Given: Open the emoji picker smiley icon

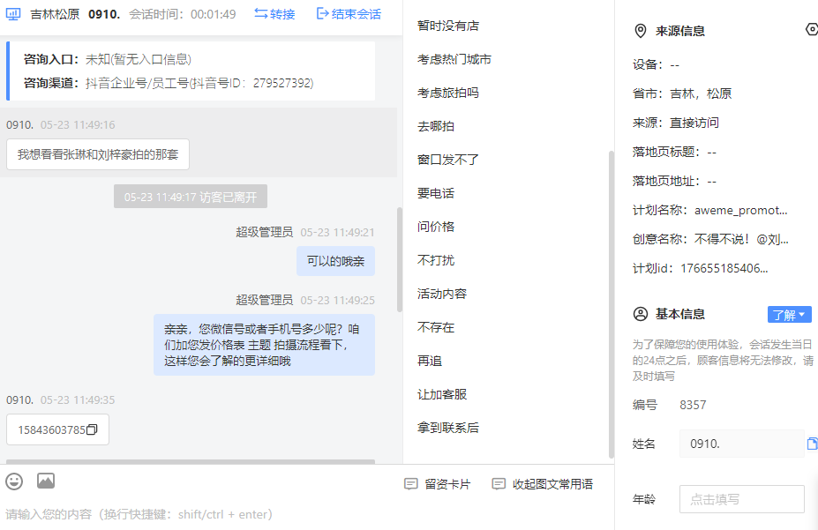Looking at the screenshot, I should pos(14,481).
